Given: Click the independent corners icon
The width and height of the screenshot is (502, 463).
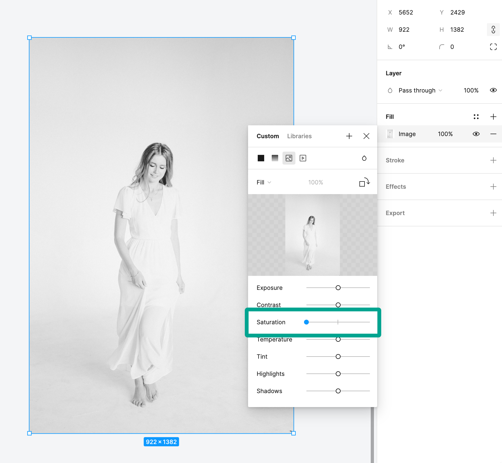Looking at the screenshot, I should [493, 47].
